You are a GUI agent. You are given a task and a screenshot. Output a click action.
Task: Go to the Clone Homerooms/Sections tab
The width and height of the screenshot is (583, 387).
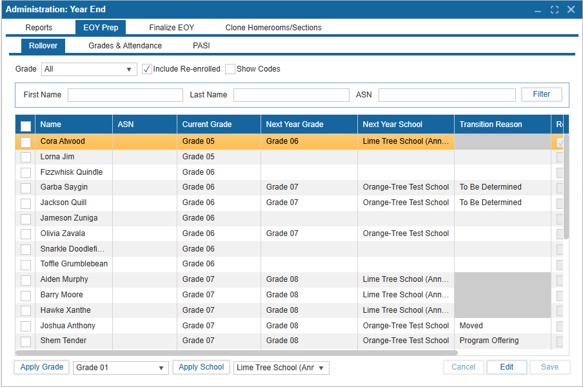click(273, 28)
